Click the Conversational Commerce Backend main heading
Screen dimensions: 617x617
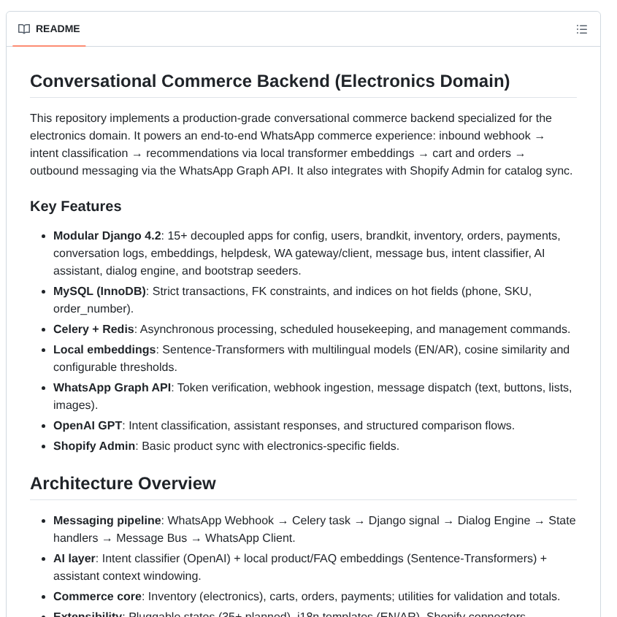click(269, 81)
